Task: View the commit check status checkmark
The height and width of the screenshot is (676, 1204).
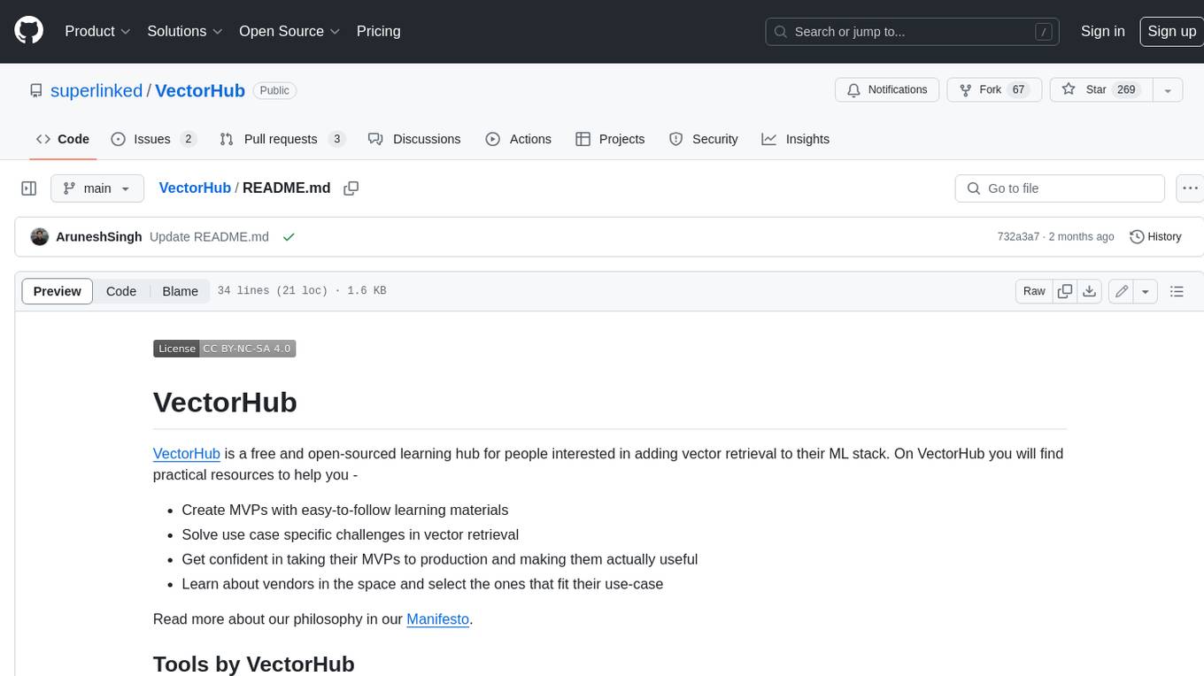Action: pyautogui.click(x=289, y=237)
